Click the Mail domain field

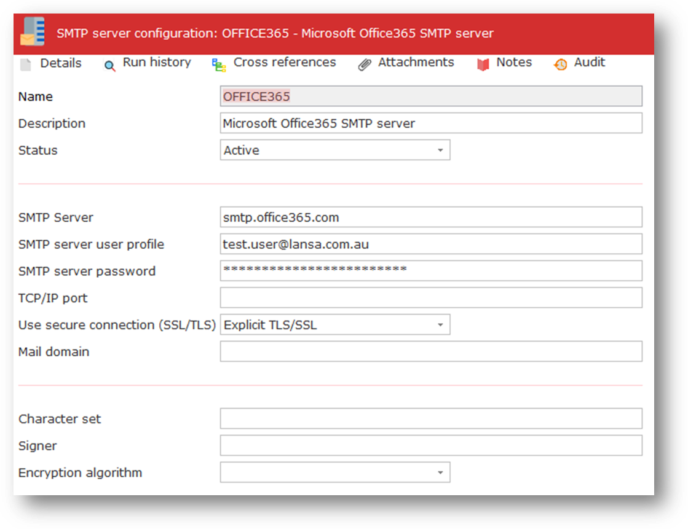click(x=430, y=352)
